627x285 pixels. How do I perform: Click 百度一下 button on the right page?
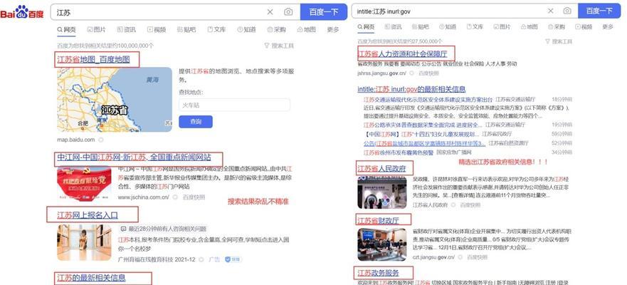[599, 11]
